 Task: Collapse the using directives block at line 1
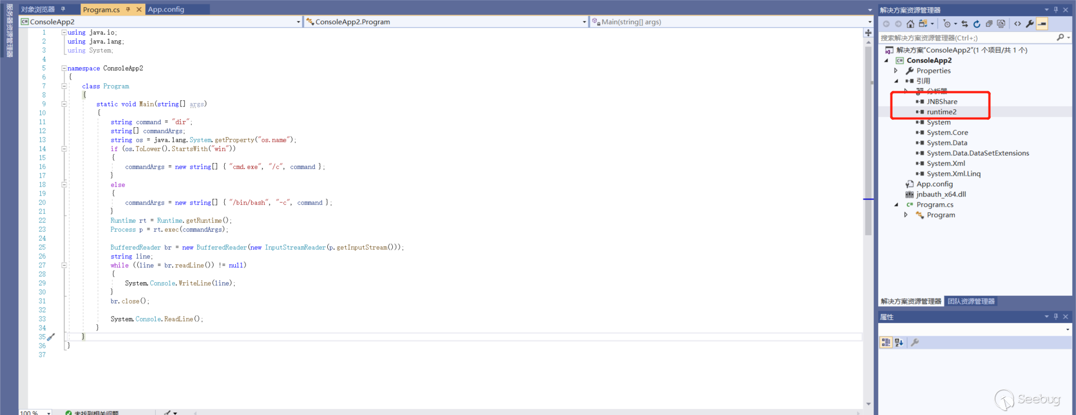pyautogui.click(x=64, y=32)
